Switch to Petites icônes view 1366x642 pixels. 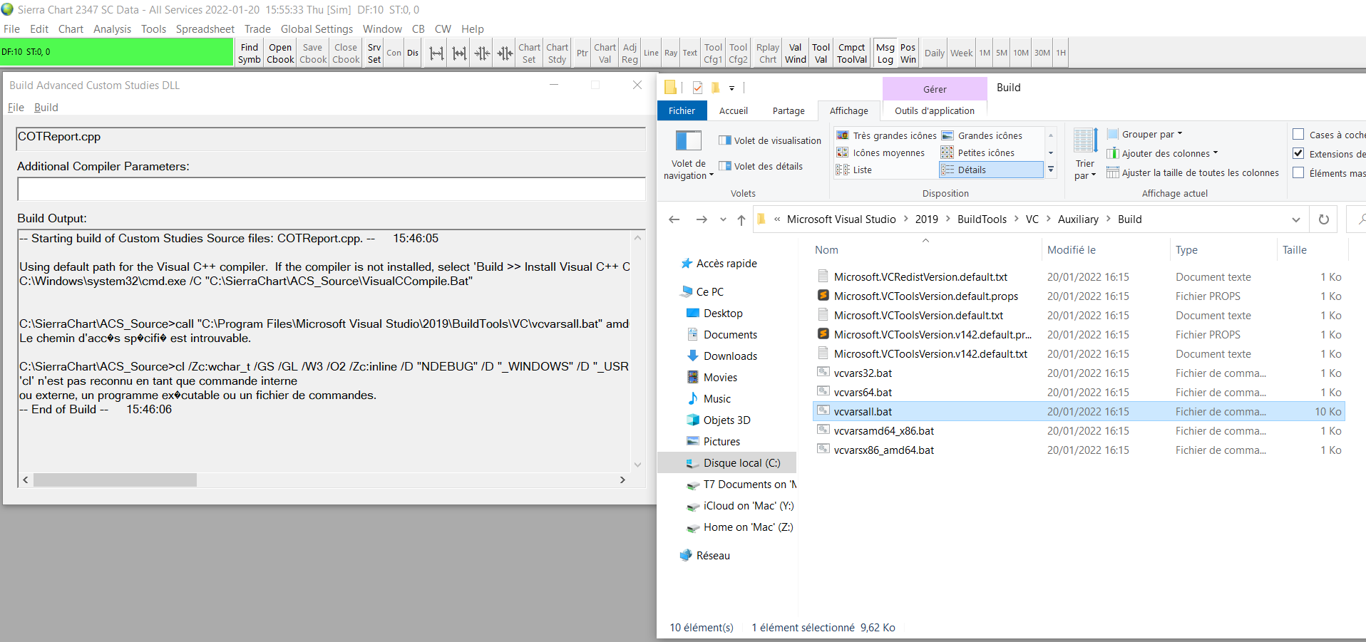click(978, 152)
